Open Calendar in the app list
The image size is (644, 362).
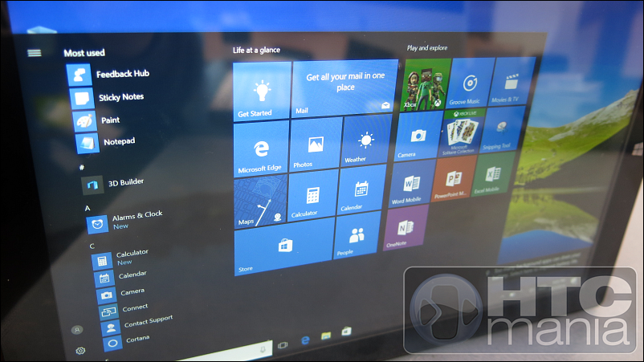(x=120, y=276)
